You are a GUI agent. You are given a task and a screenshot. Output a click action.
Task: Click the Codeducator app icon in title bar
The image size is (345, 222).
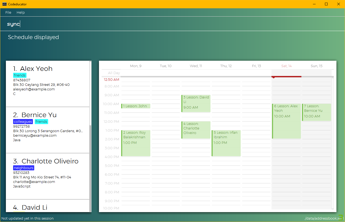[x=5, y=4]
